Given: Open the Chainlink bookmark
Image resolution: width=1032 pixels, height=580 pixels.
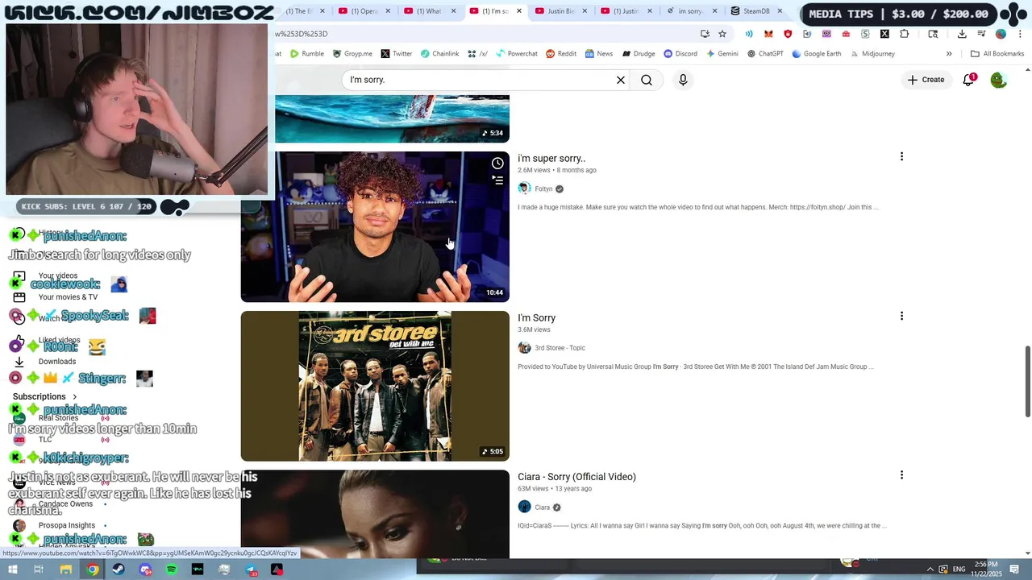Looking at the screenshot, I should pos(439,54).
